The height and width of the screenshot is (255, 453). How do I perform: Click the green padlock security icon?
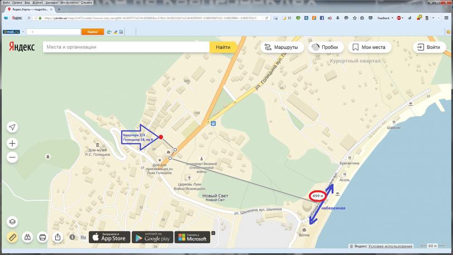[40, 18]
